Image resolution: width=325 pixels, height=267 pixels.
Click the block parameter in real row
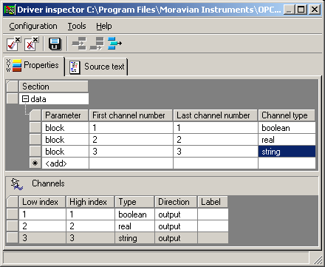65,140
